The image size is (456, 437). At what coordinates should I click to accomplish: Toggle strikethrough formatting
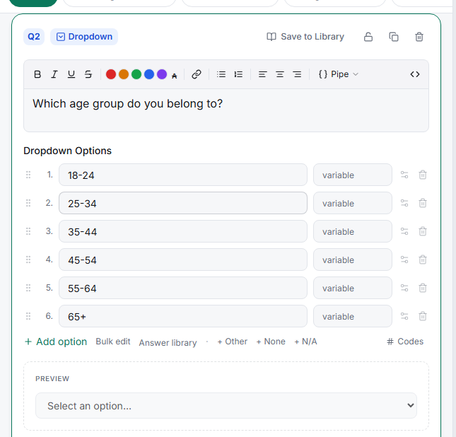pyautogui.click(x=88, y=74)
